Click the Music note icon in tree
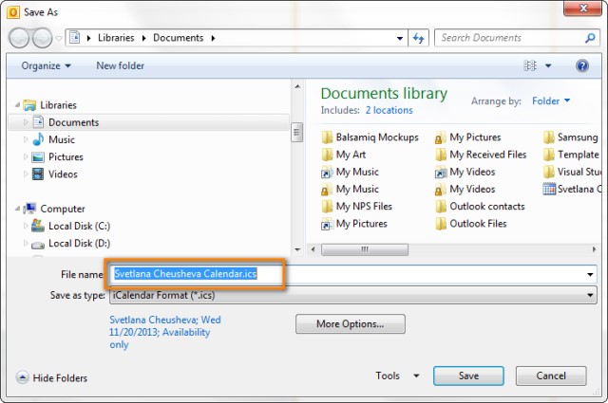This screenshot has height=403, width=608. click(x=38, y=139)
